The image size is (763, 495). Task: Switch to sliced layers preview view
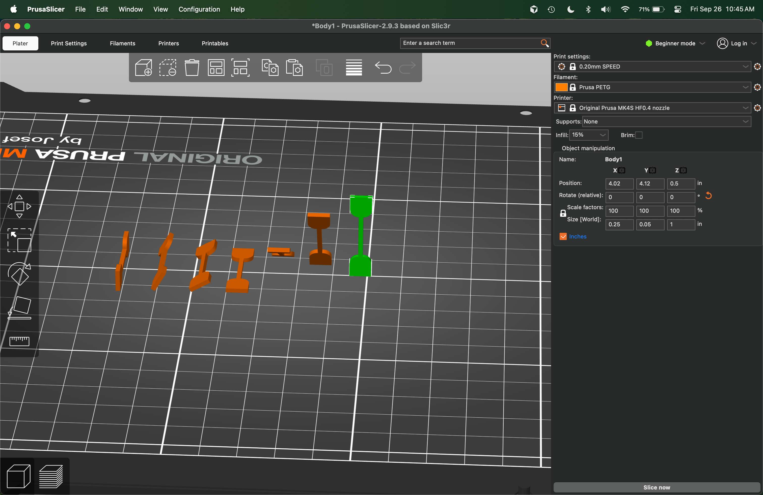[51, 476]
